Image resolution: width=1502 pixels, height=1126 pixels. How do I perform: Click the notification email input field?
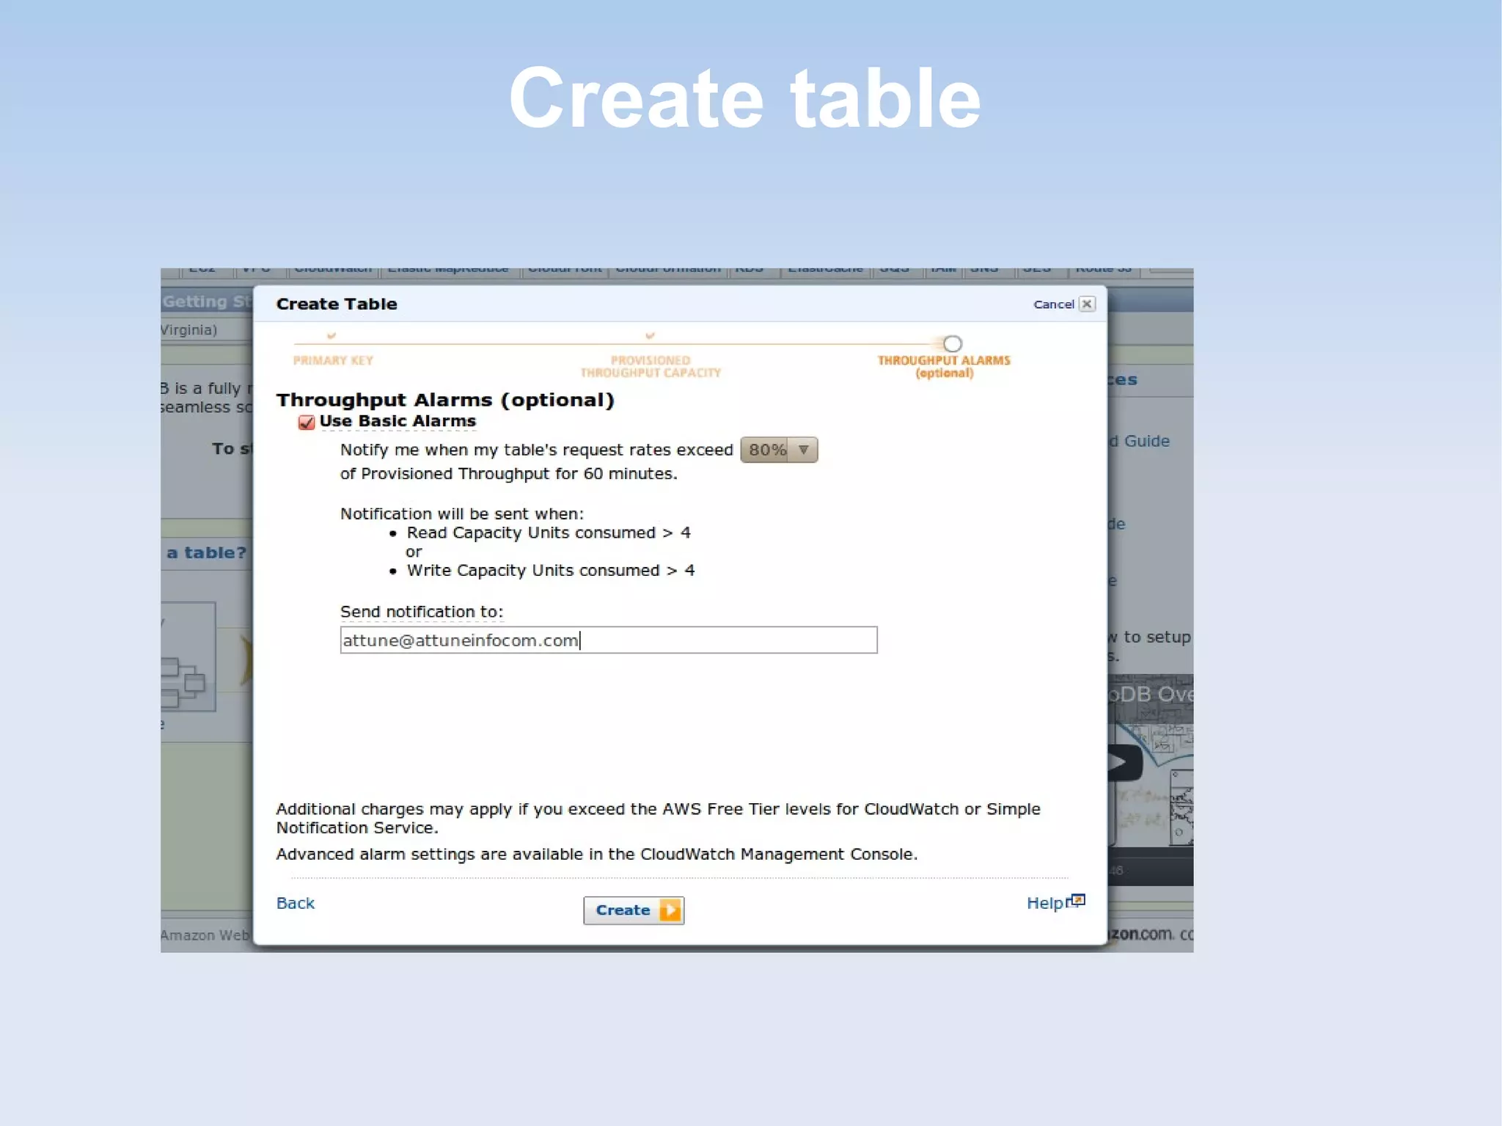pos(608,640)
